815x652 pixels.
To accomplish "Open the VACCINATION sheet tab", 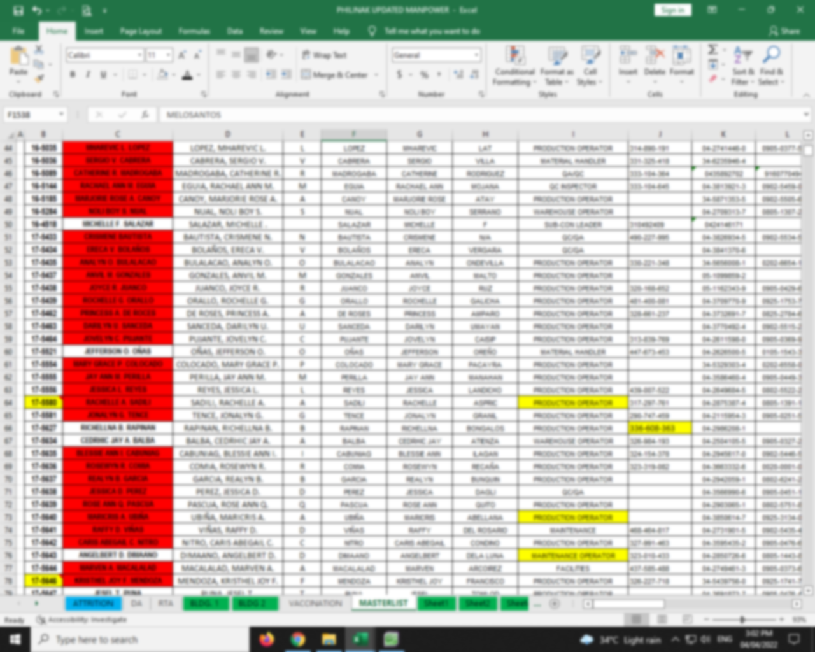I will (x=315, y=603).
